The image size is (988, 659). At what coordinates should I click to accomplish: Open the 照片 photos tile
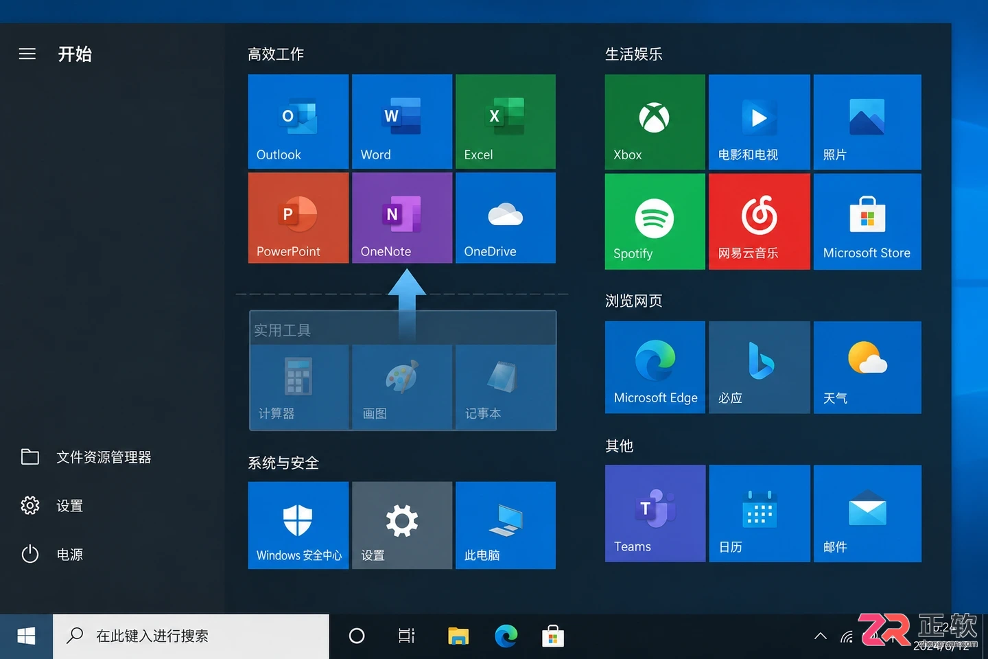(867, 122)
